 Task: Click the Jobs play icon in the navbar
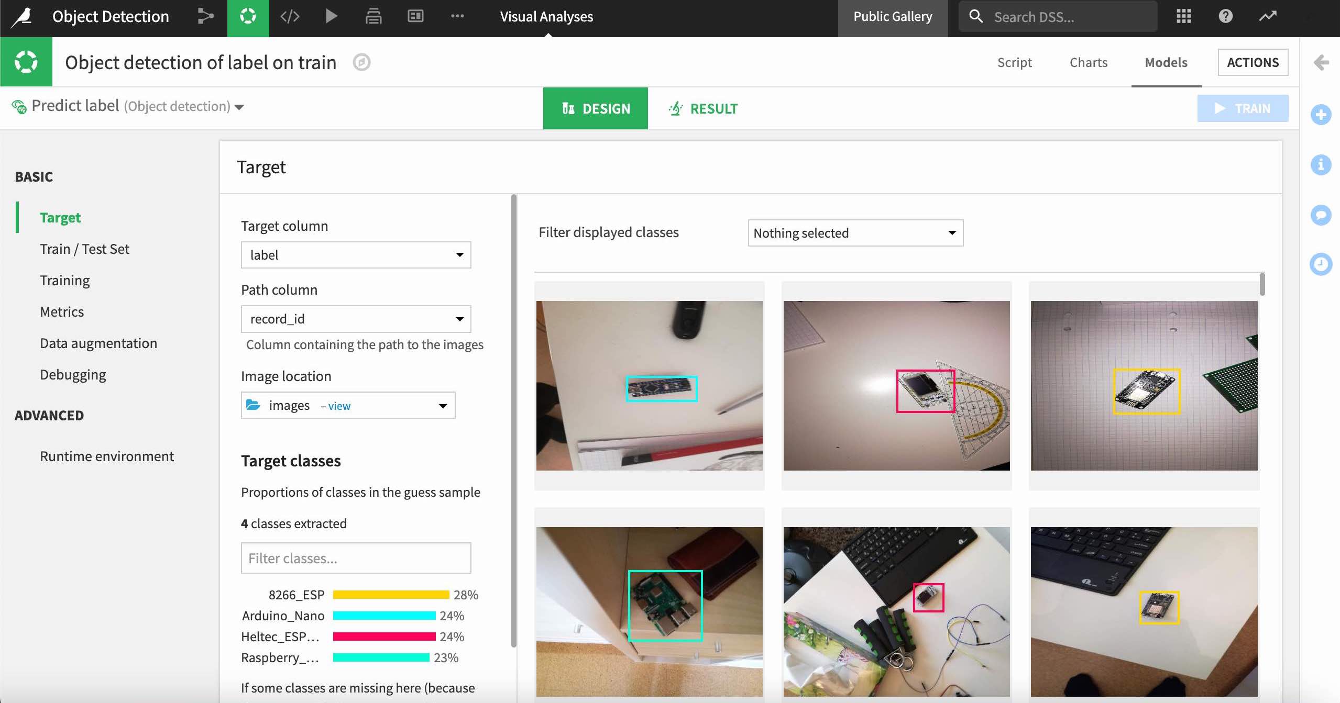331,16
